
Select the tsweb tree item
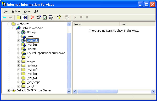[x=31, y=36]
